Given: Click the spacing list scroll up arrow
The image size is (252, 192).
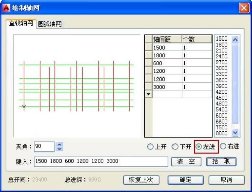Looking at the screenshot, I should click(x=235, y=40).
